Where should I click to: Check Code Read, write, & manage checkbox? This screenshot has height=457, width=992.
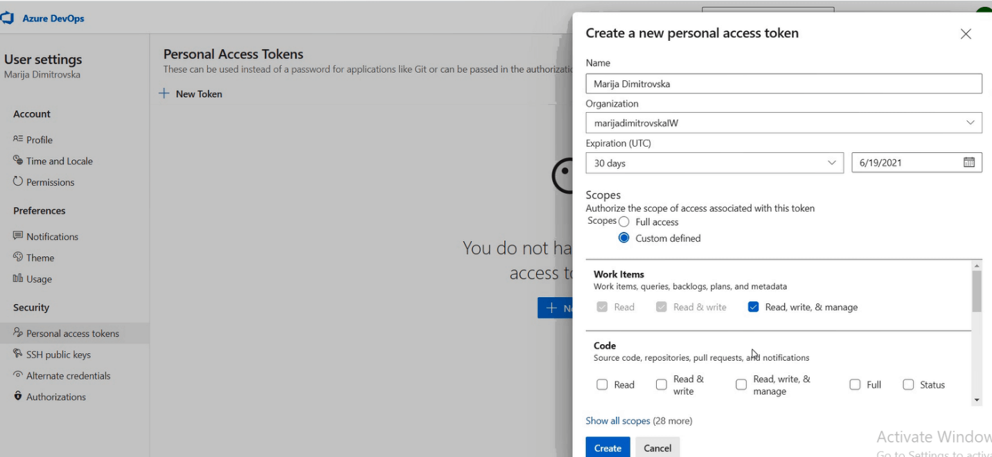click(x=741, y=384)
